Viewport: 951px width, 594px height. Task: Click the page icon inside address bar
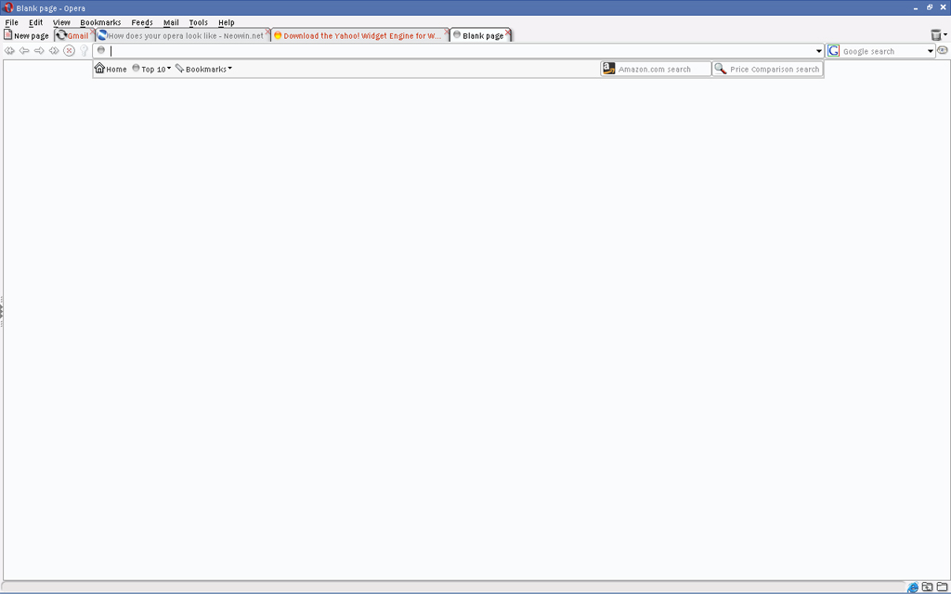tap(101, 50)
